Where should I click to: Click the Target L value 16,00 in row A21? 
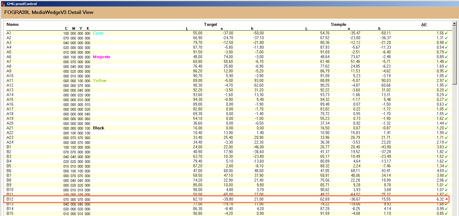[198, 128]
